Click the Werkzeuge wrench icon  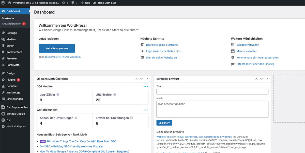3,92
